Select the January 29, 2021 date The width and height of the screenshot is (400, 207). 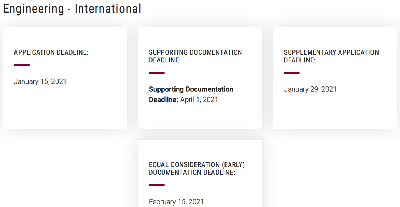pos(310,89)
